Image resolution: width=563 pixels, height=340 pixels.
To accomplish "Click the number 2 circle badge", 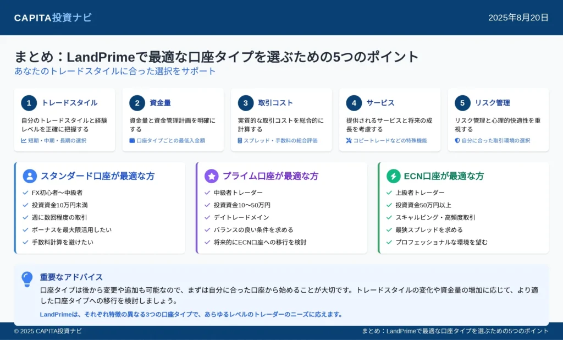I will [x=137, y=103].
